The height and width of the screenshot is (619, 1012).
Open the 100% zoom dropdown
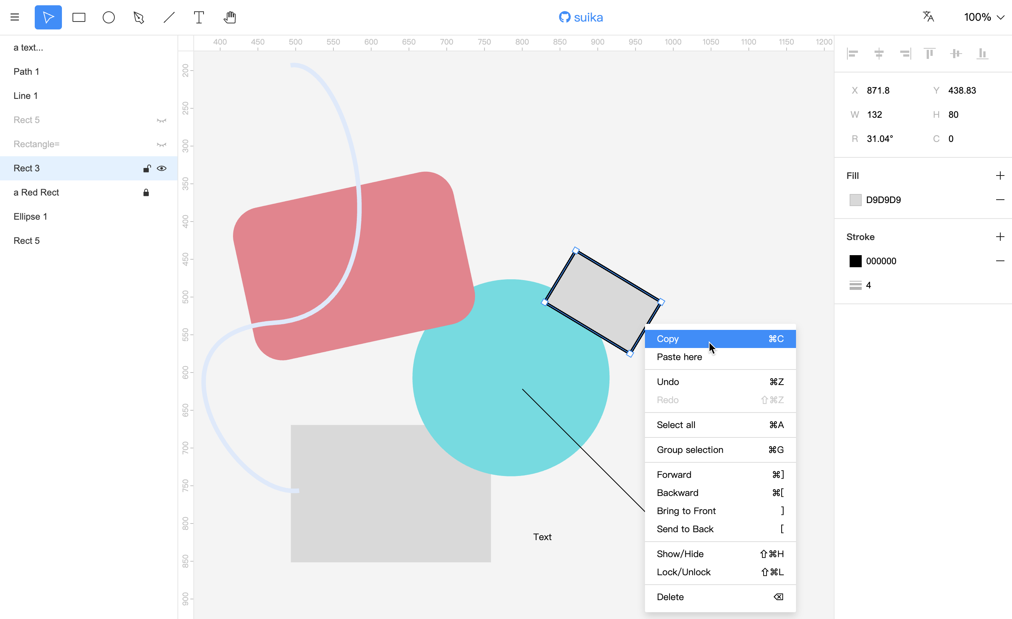click(x=984, y=17)
